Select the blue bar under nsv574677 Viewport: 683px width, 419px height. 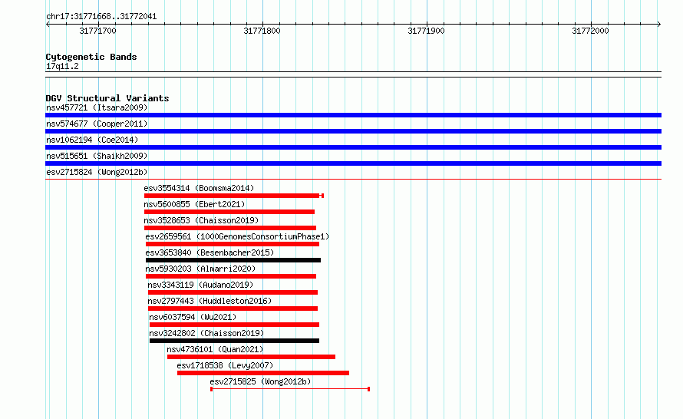(353, 131)
